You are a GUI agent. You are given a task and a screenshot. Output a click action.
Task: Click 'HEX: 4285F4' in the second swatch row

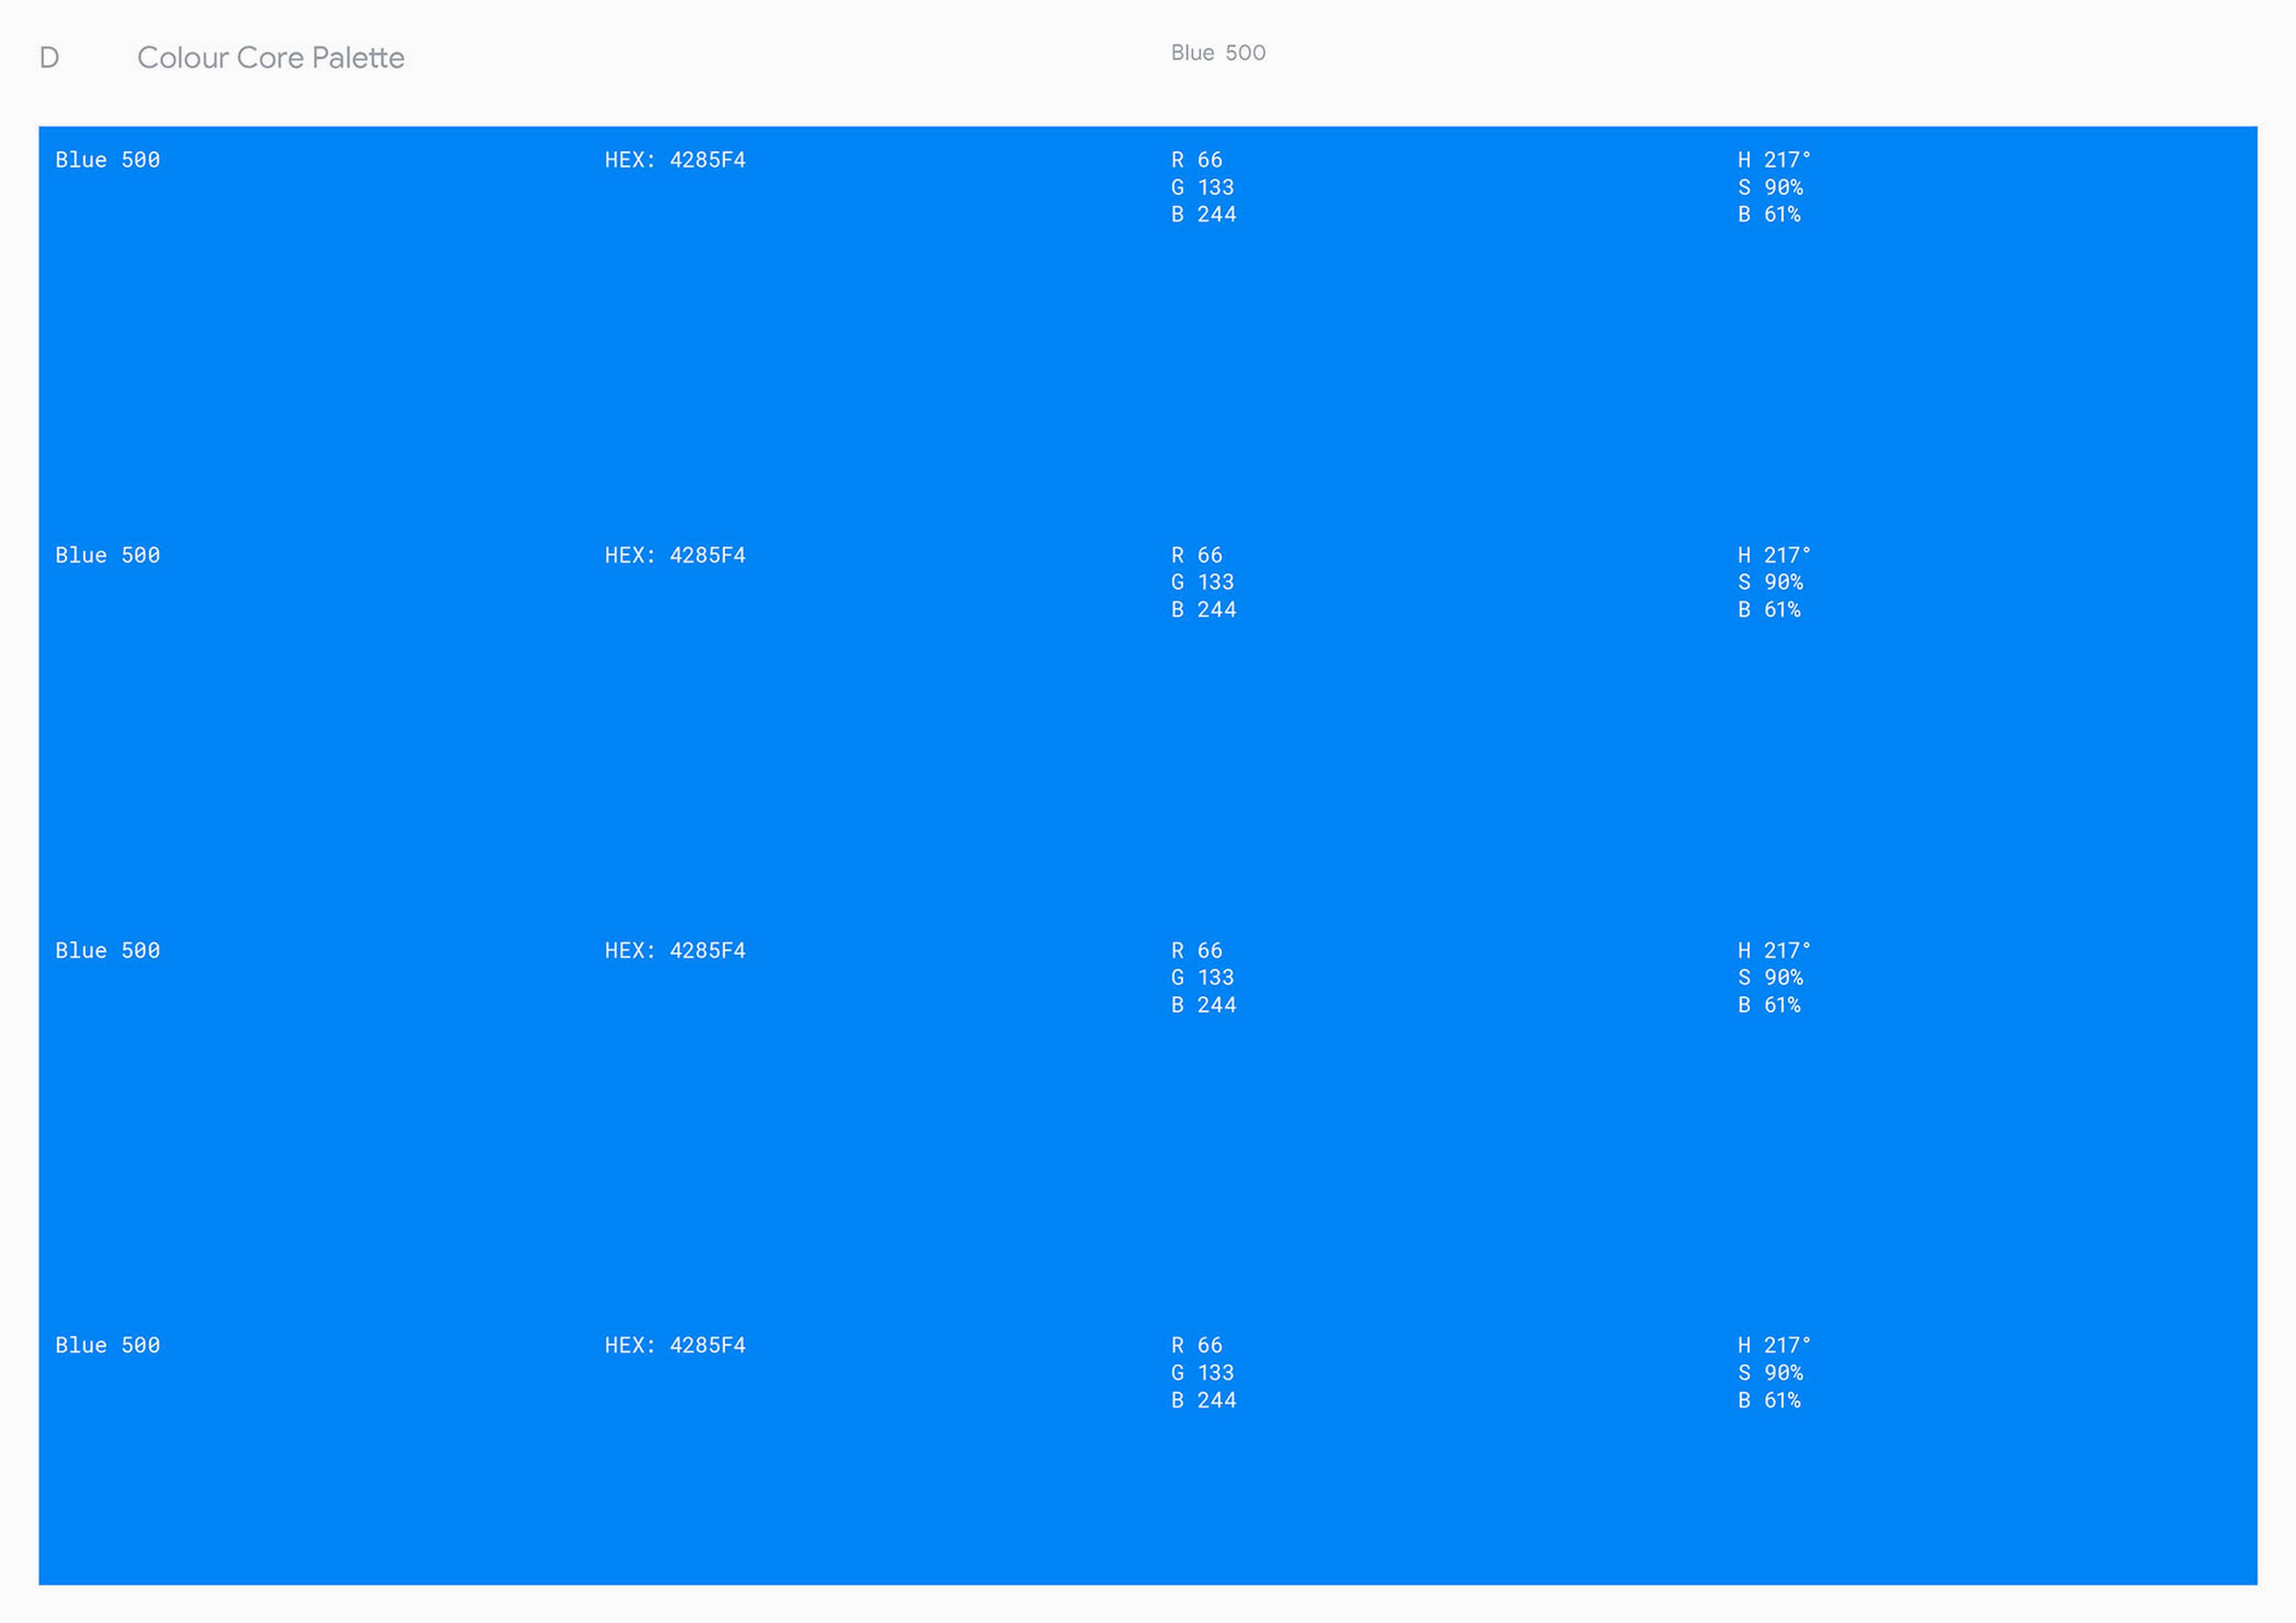674,555
